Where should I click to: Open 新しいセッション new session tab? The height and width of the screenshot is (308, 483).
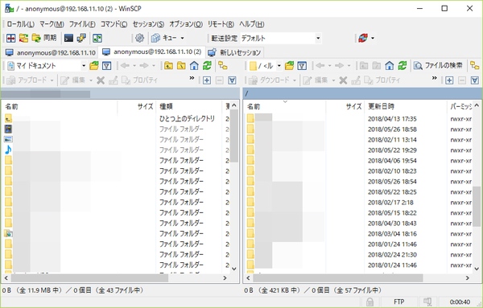click(x=234, y=52)
